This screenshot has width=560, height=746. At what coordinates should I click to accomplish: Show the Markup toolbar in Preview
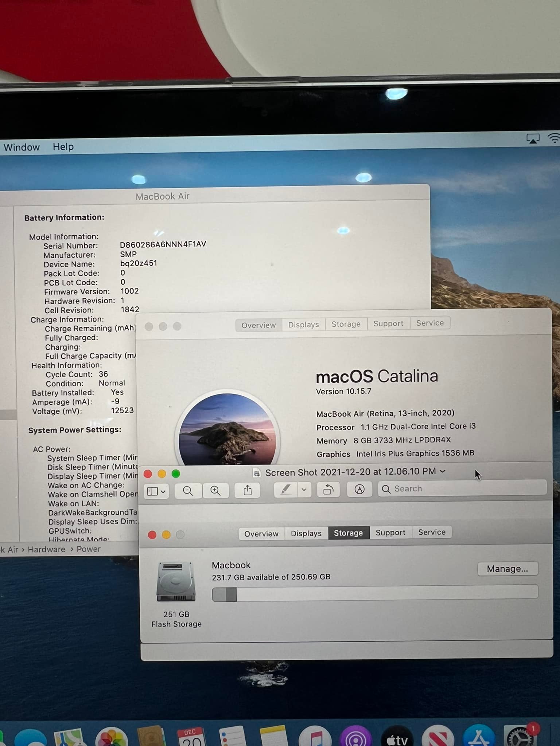click(x=359, y=490)
